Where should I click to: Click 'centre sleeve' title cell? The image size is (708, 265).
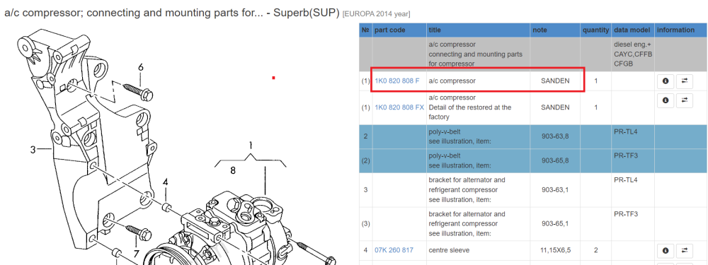[x=450, y=249]
